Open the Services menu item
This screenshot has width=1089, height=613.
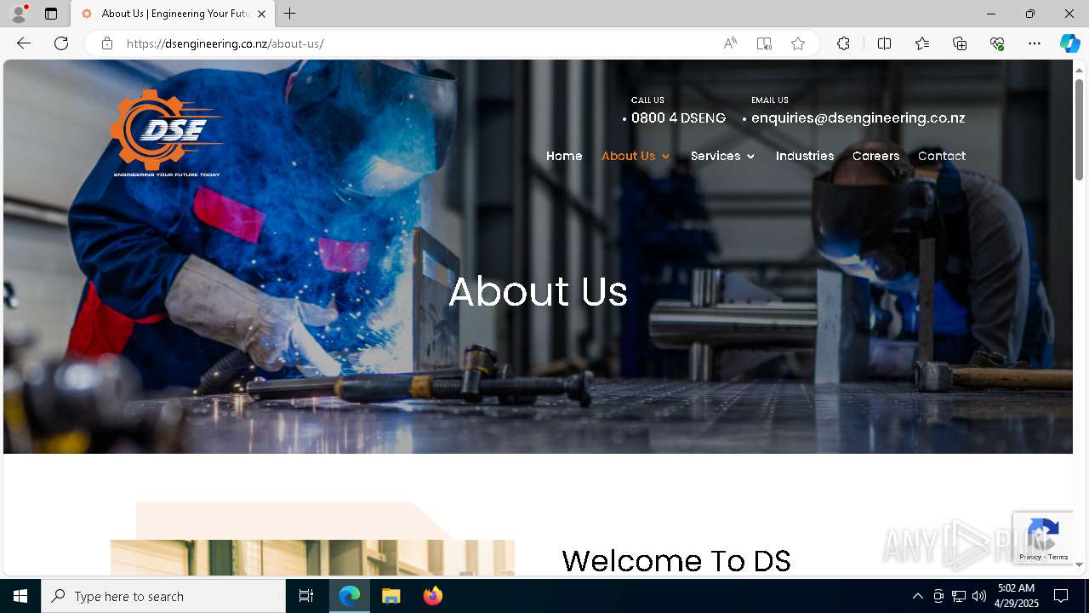716,156
